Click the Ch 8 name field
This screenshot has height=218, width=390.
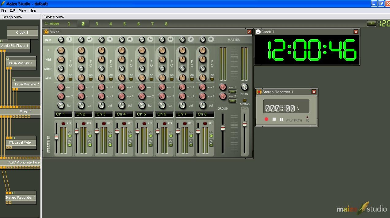[205, 114]
